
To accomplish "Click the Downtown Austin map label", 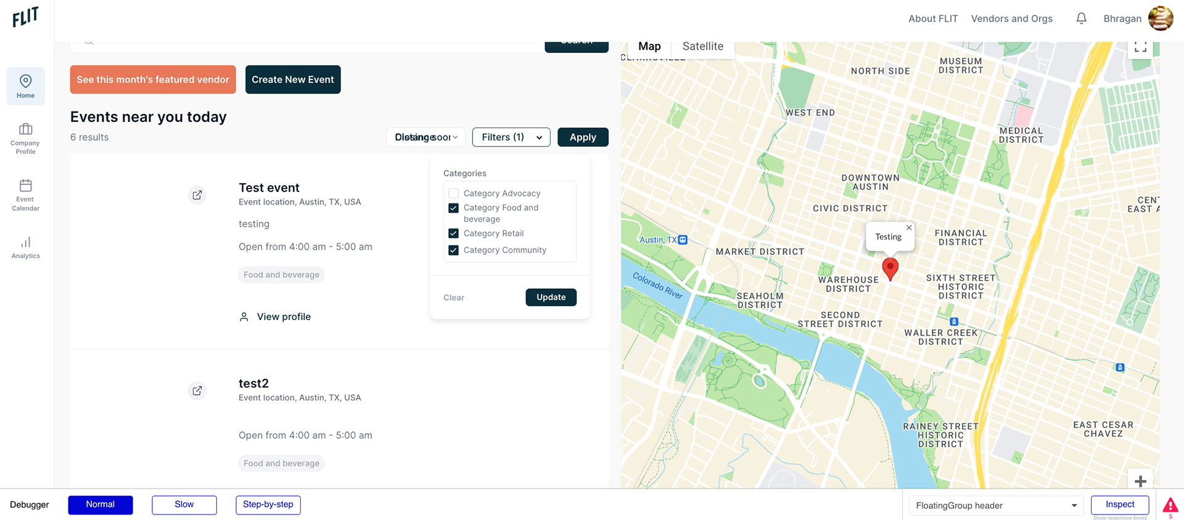I will click(870, 182).
